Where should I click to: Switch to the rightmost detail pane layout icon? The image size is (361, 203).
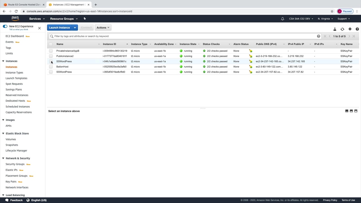pyautogui.click(x=356, y=111)
